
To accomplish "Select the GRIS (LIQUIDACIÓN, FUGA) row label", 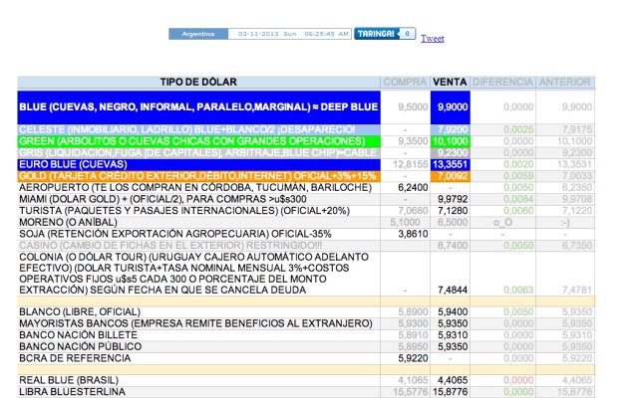I will pos(198,152).
